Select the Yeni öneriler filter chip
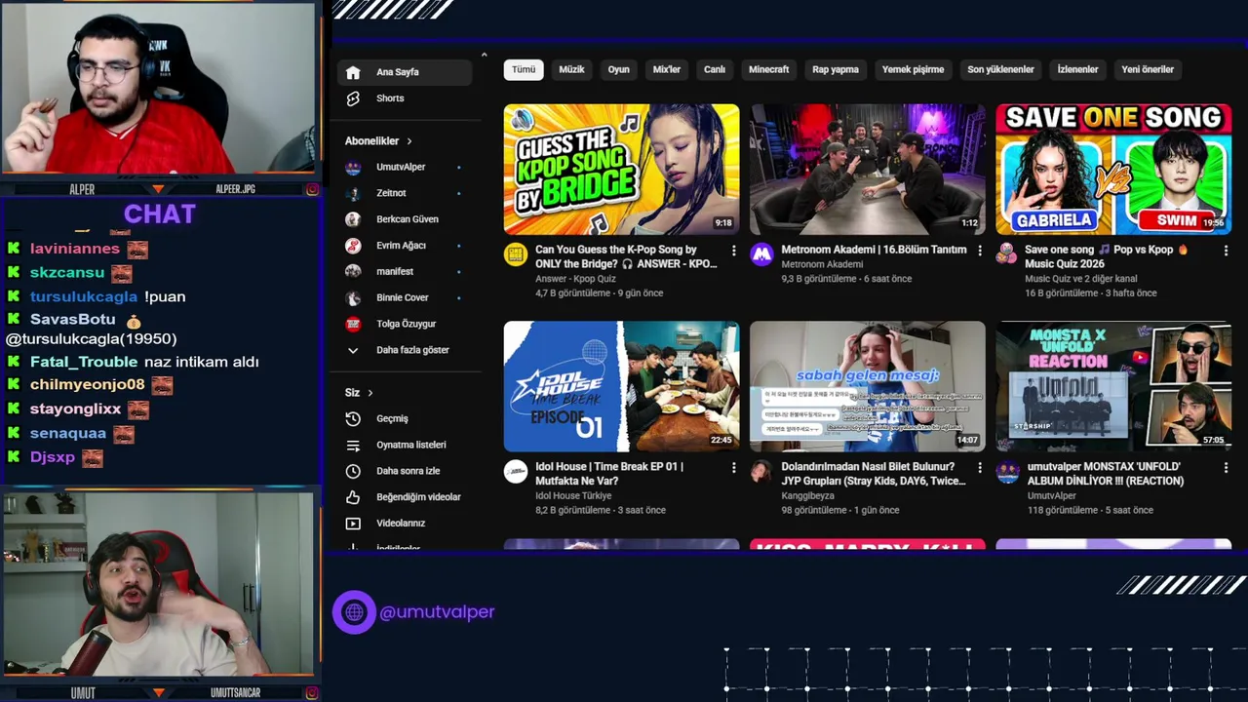This screenshot has width=1248, height=702. pyautogui.click(x=1148, y=70)
